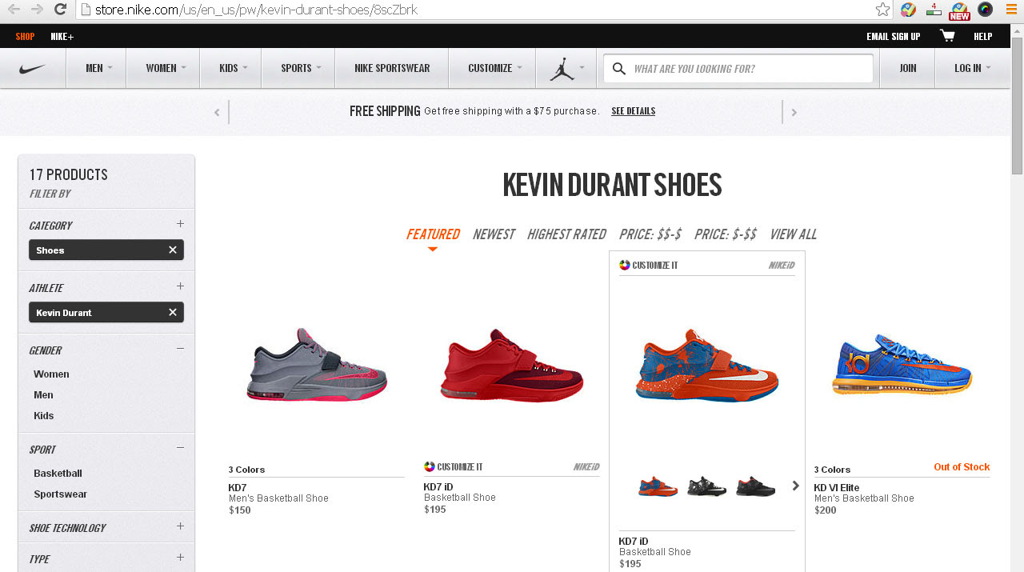Filter gender by Kids

tap(44, 415)
